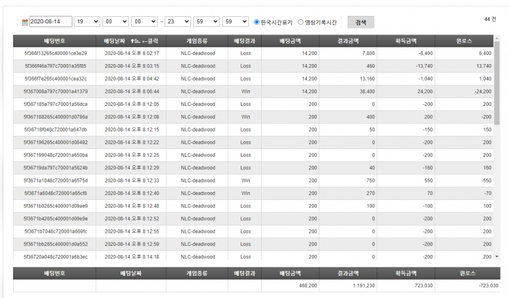Click the sort arrow icon in 배팅날짜 header
Viewport: 509px width, 298px height.
135,41
